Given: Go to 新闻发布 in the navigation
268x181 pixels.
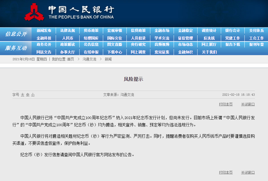Looking at the screenshot, I should point(44,31).
